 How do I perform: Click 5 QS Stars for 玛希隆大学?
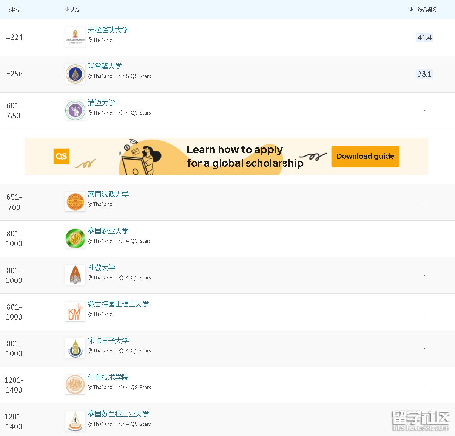tap(135, 76)
